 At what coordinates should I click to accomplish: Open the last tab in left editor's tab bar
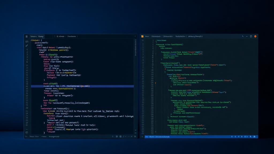click(x=72, y=36)
